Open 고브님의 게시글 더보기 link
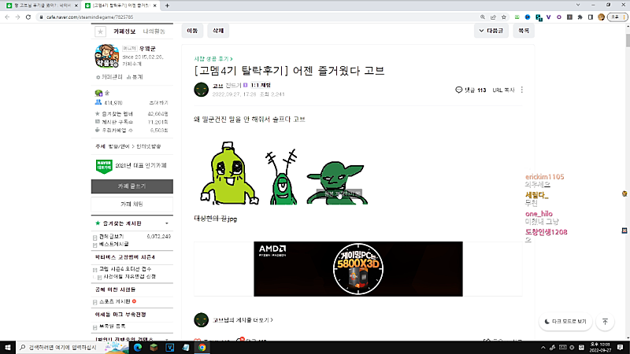630x354 pixels. (x=243, y=320)
